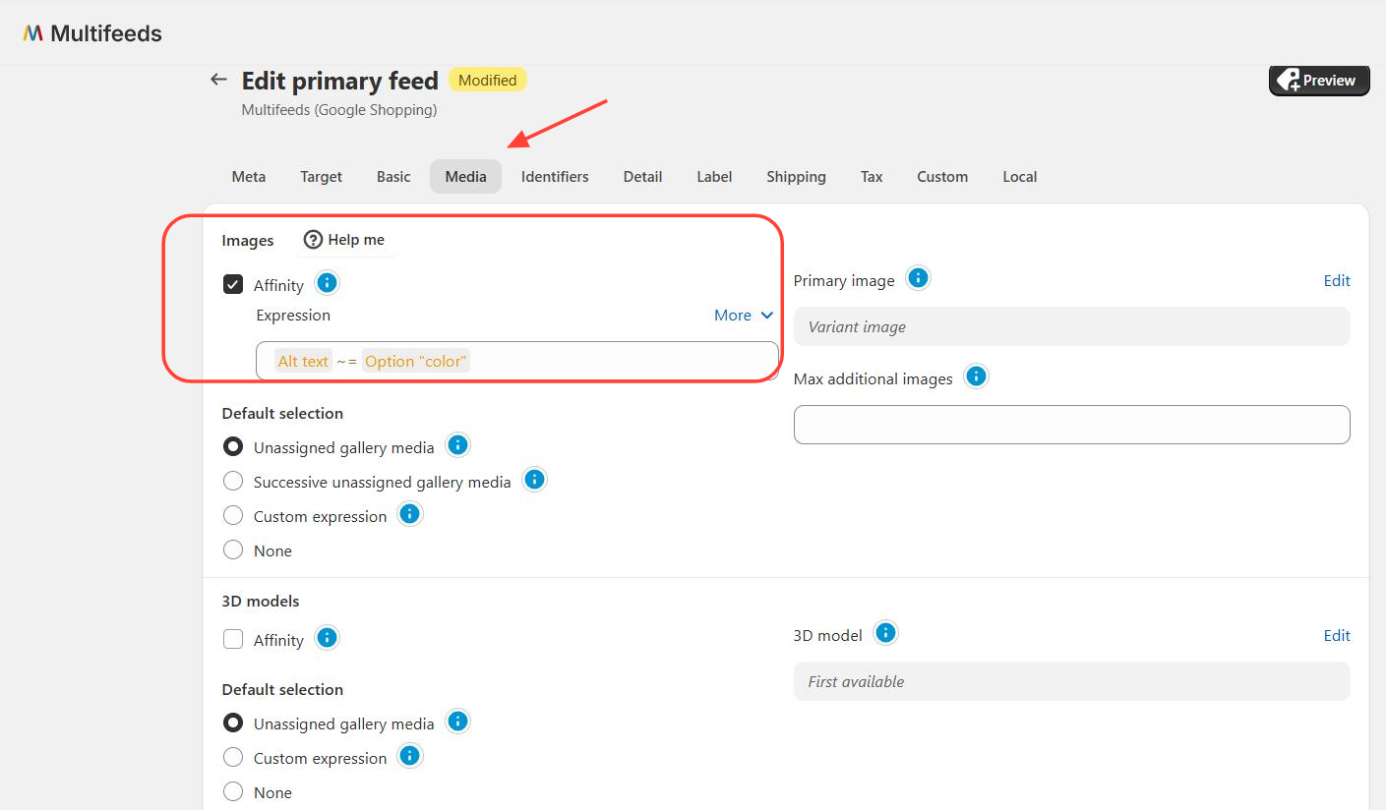Enable the Affinity checkbox under 3D models

tap(232, 638)
